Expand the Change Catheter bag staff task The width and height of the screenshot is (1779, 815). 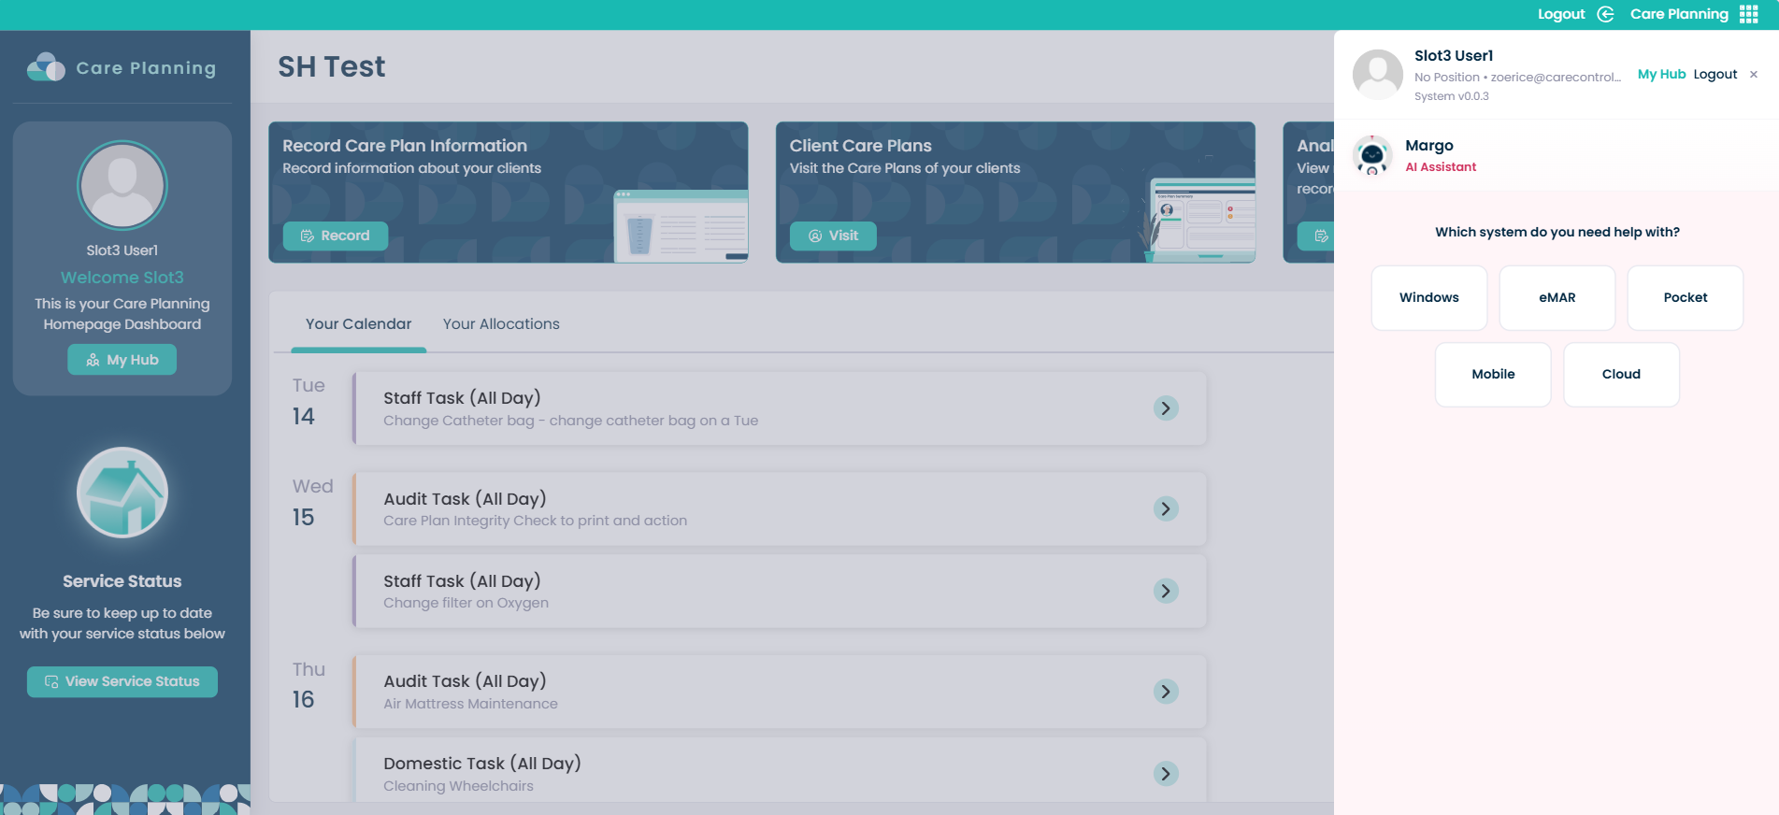coord(1165,408)
